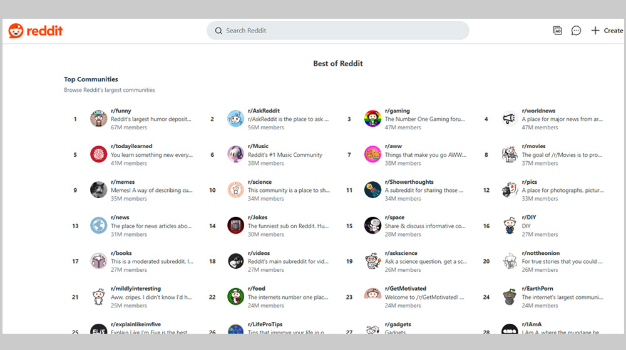Visit the r/news community link
The image size is (626, 350).
pyautogui.click(x=120, y=217)
